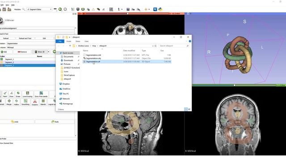Select the Segmentation.stl file
This screenshot has height=161, width=286.
pyautogui.click(x=127, y=62)
